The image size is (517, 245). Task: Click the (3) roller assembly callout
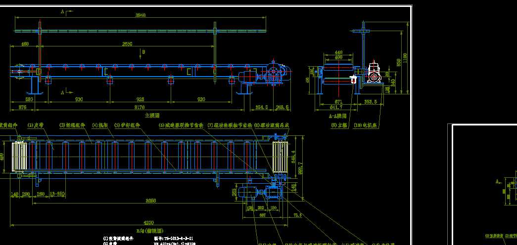72,125
